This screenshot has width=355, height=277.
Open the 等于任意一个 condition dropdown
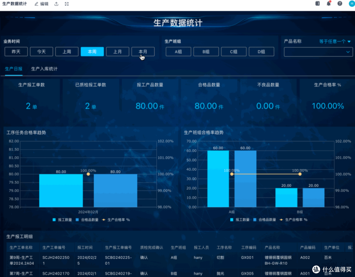coord(335,42)
